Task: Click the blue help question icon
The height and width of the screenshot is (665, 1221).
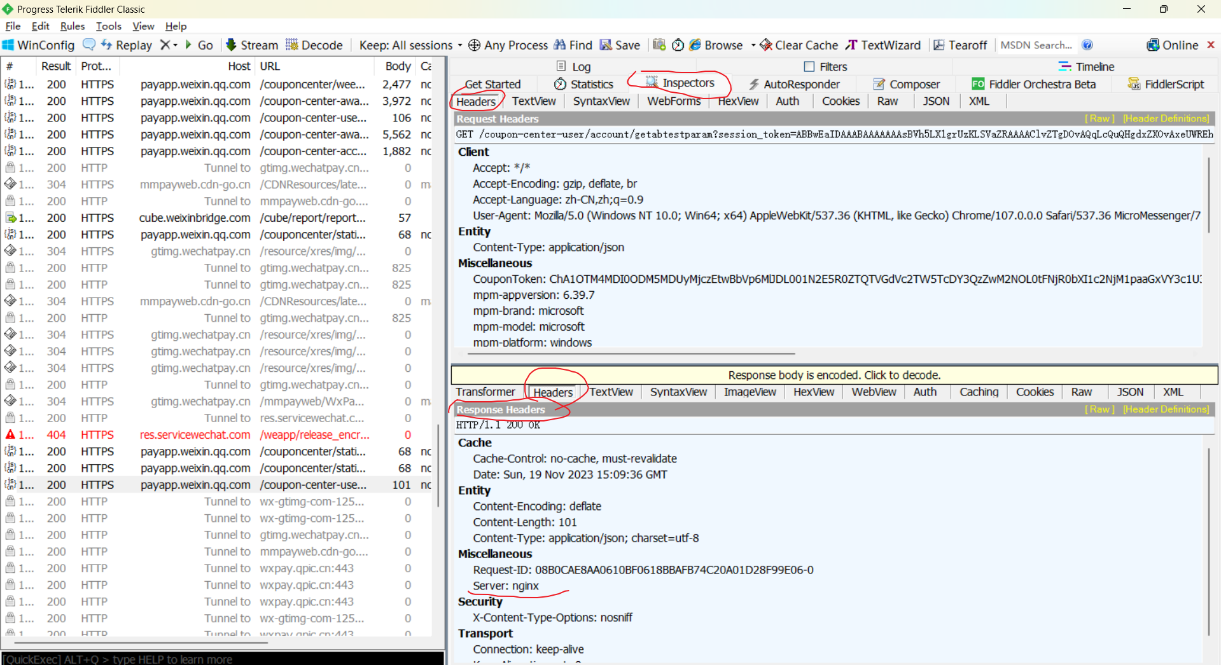Action: pyautogui.click(x=1087, y=45)
